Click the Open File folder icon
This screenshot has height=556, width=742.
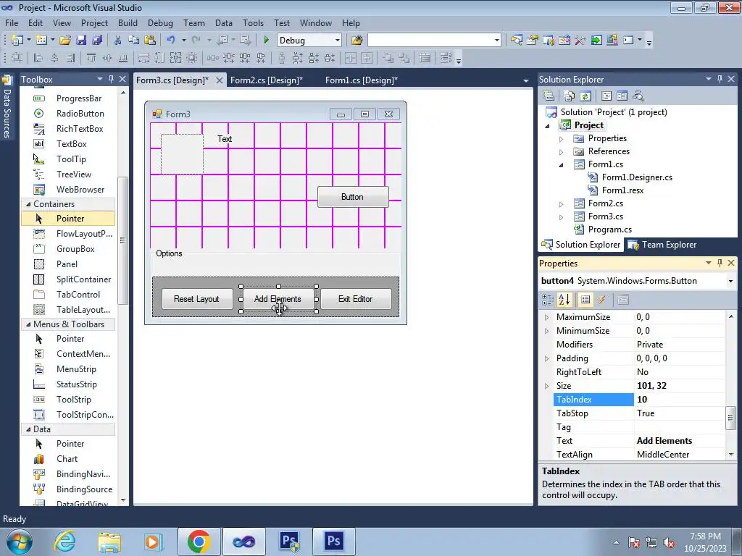65,41
